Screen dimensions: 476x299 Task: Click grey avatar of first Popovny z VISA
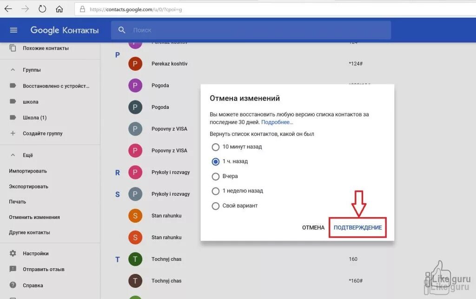[135, 129]
